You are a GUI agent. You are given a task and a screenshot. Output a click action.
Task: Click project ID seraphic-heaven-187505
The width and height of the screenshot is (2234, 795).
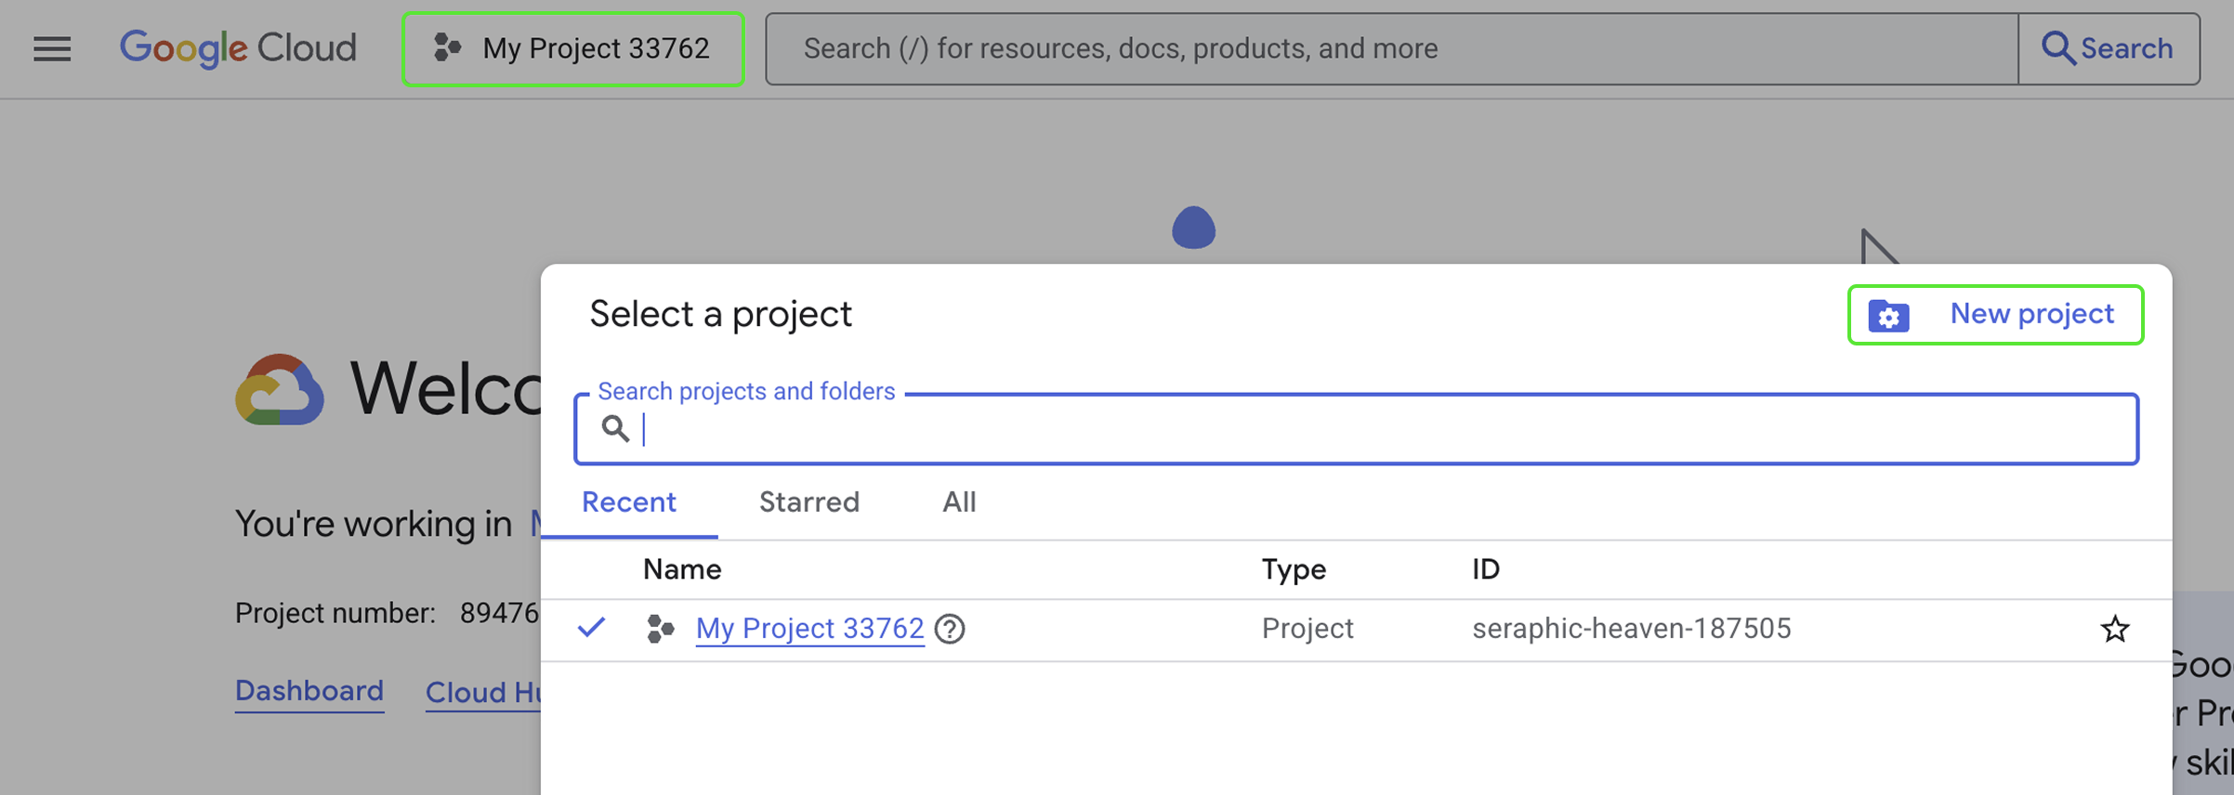coord(1632,629)
